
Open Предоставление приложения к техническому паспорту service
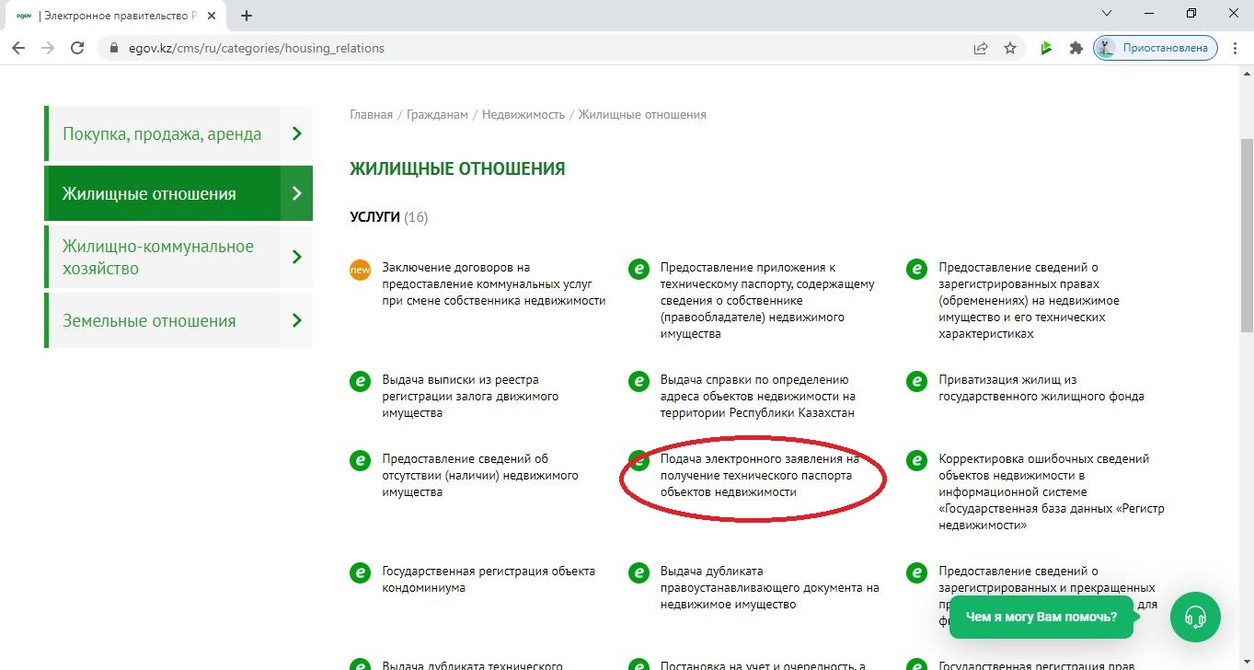click(x=767, y=301)
